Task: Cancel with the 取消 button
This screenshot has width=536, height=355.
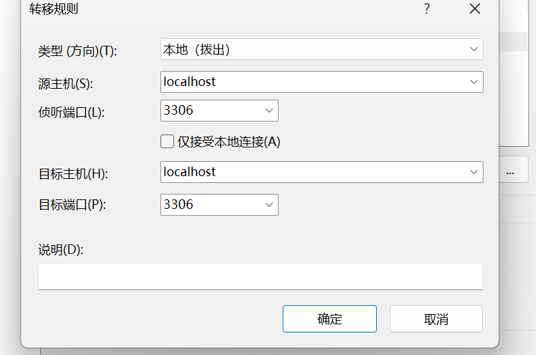Action: click(436, 319)
